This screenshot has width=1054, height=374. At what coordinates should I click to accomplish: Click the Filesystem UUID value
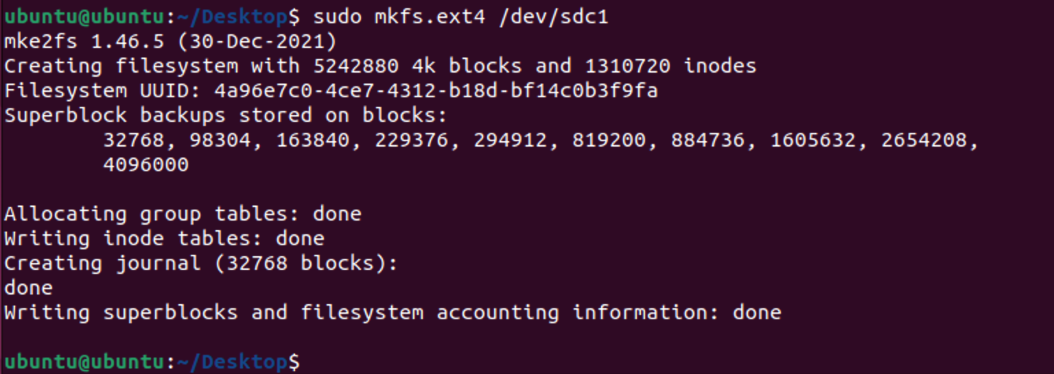point(436,91)
